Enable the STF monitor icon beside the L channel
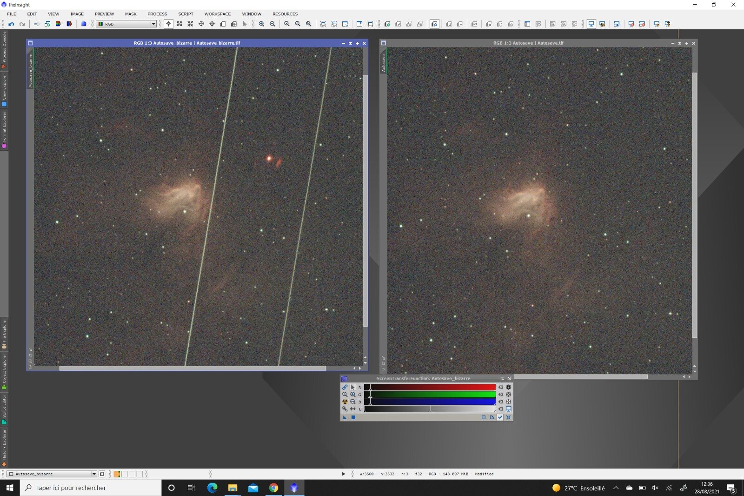744x496 pixels. tap(508, 409)
